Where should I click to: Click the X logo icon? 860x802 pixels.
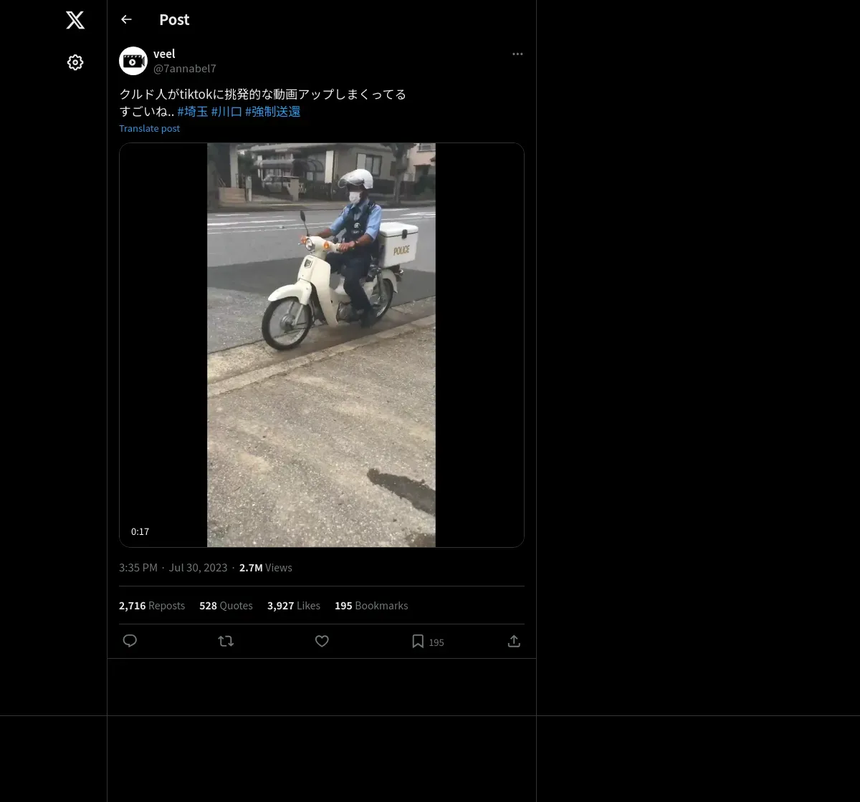tap(75, 20)
